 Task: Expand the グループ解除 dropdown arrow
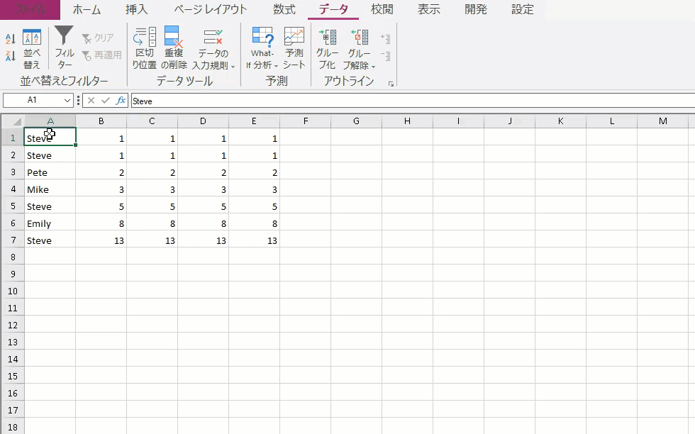coord(373,67)
